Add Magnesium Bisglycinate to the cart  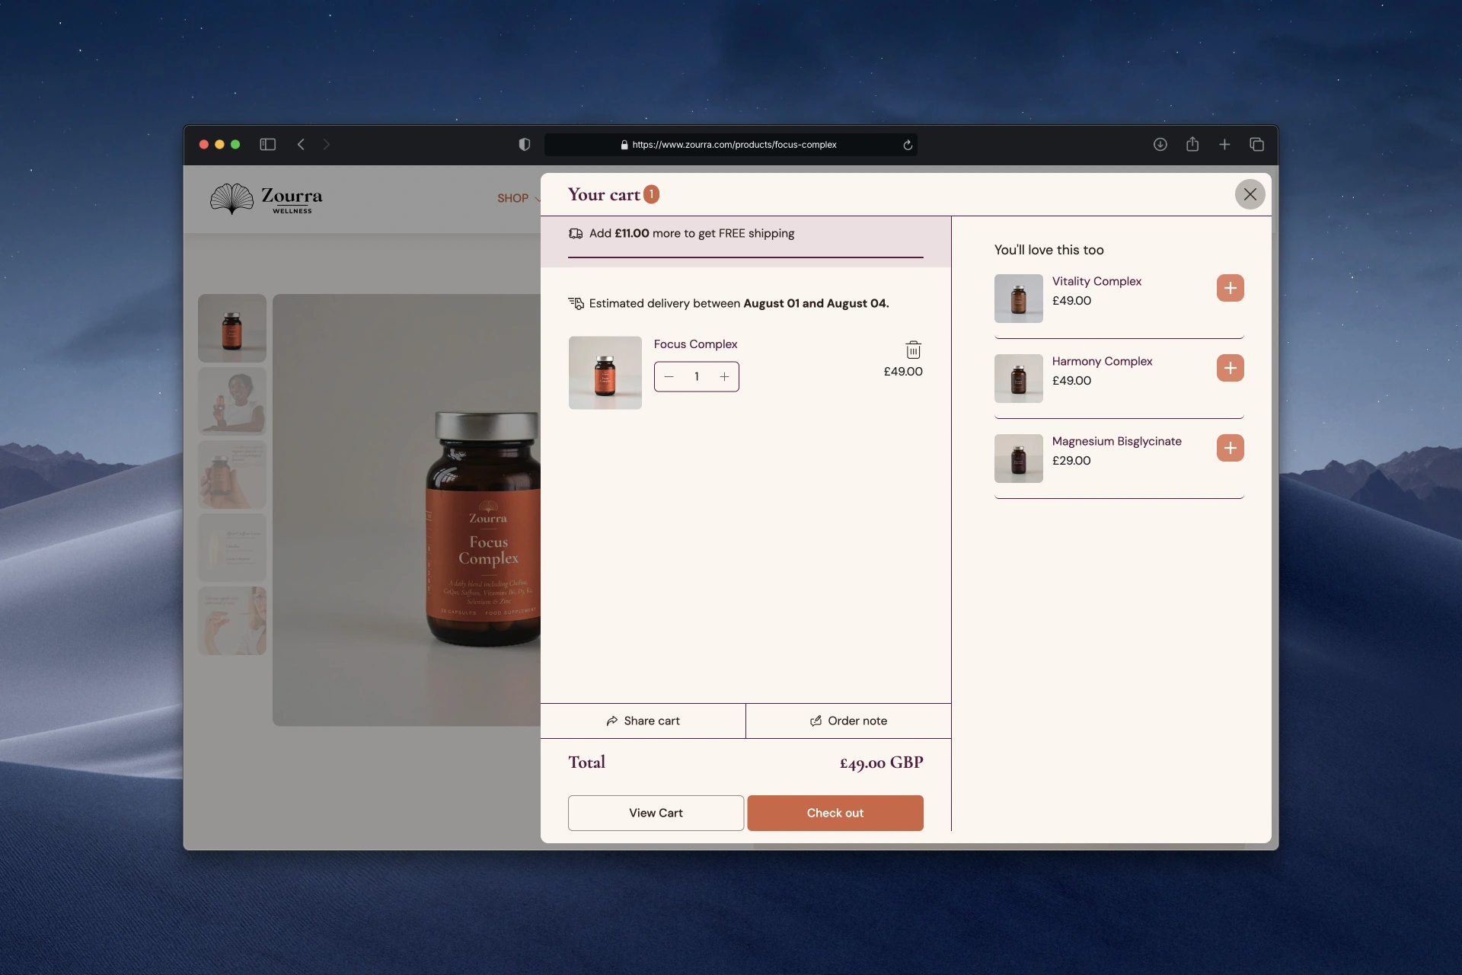click(1230, 448)
